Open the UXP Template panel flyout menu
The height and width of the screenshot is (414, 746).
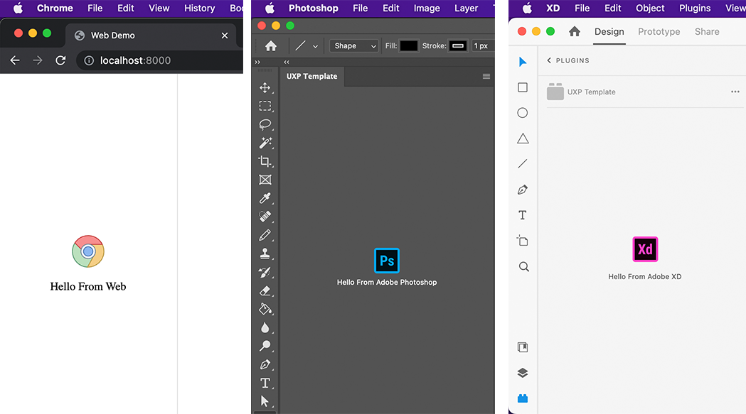(x=486, y=77)
